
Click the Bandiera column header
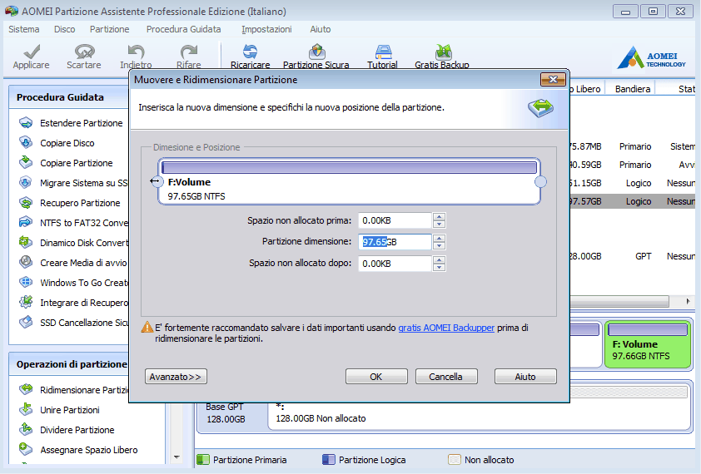(632, 89)
